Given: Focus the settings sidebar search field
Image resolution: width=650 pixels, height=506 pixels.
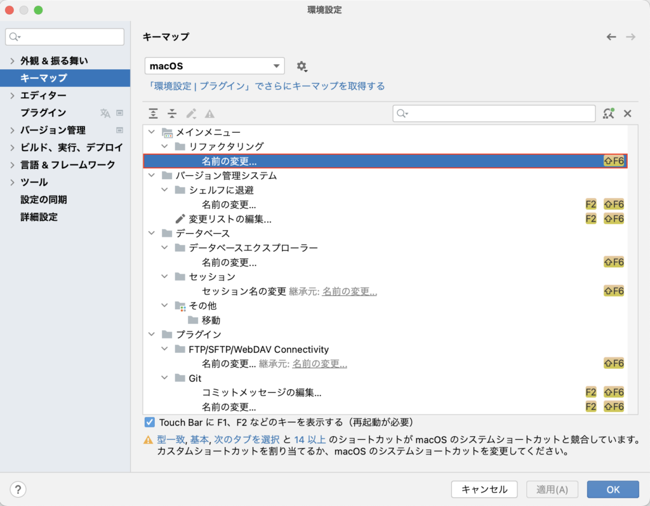Looking at the screenshot, I should (x=65, y=37).
